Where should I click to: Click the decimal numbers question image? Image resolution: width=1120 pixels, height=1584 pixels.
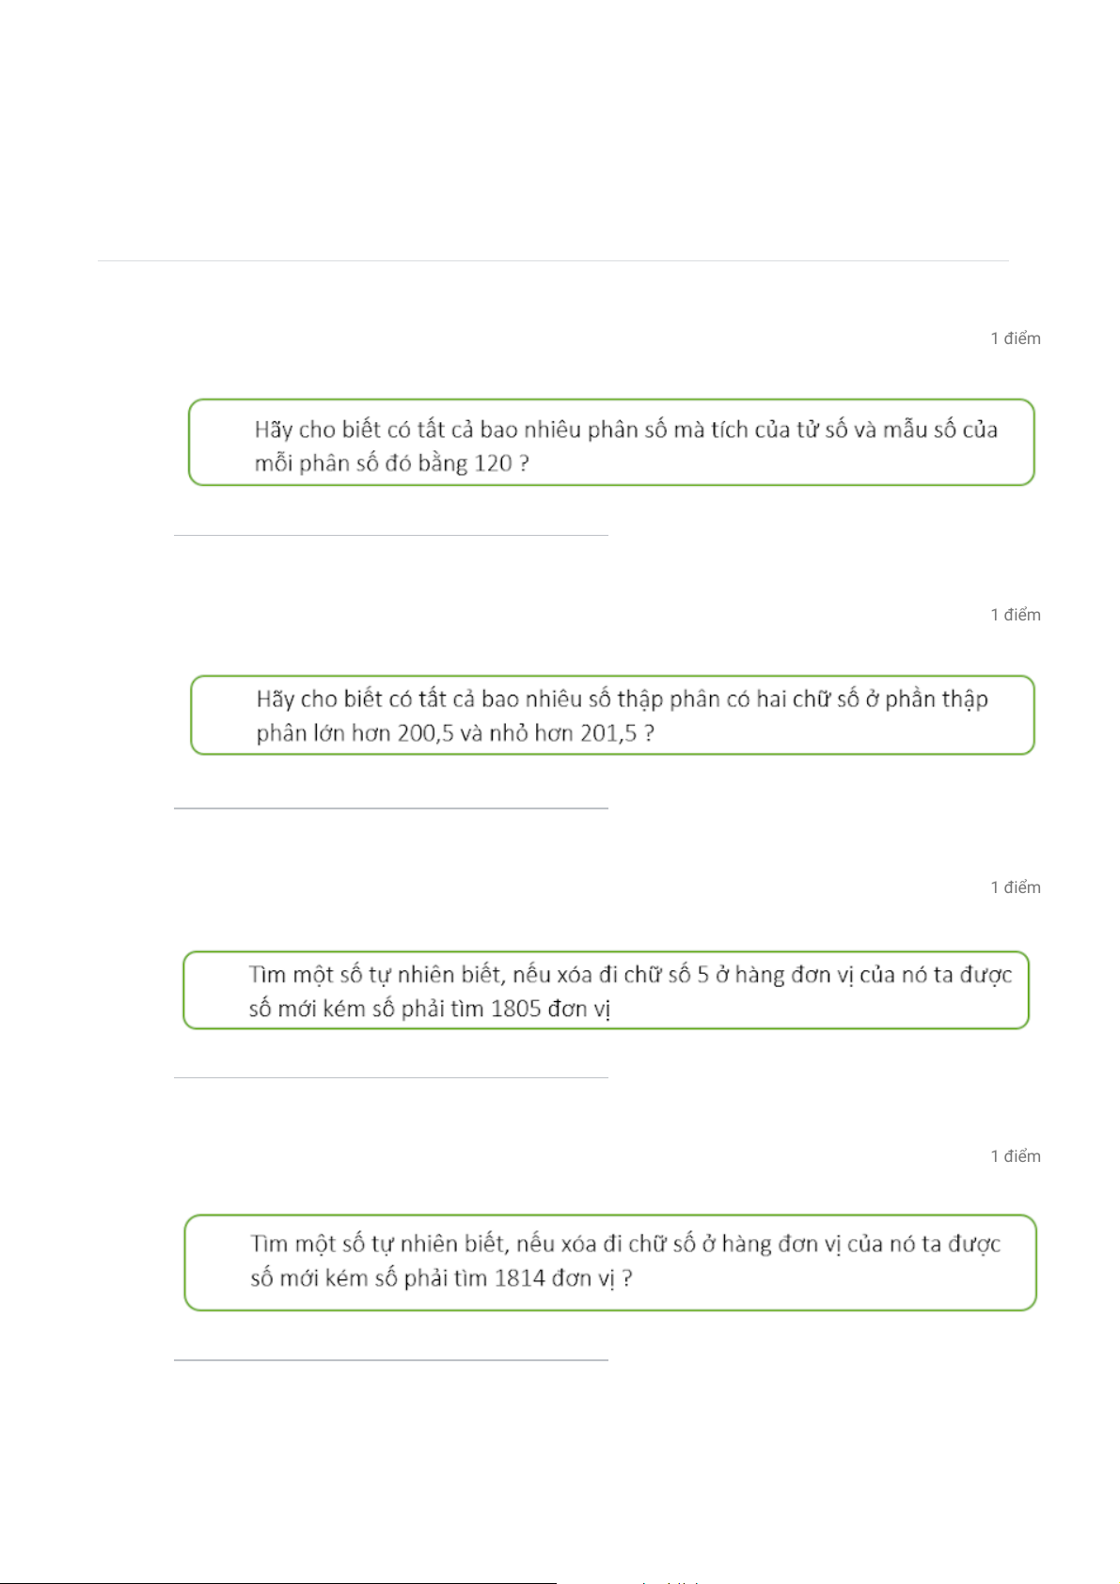click(612, 714)
